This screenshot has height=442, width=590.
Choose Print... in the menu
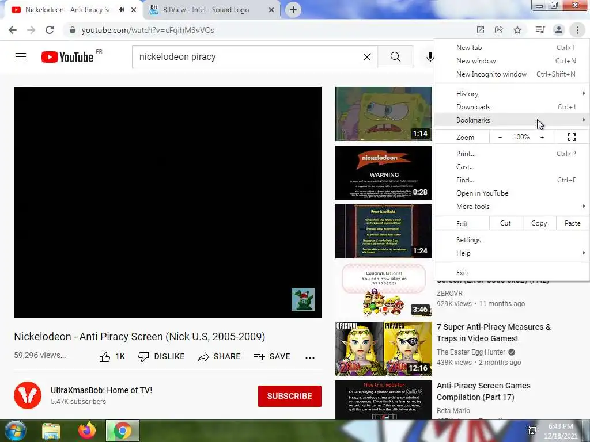pos(512,153)
